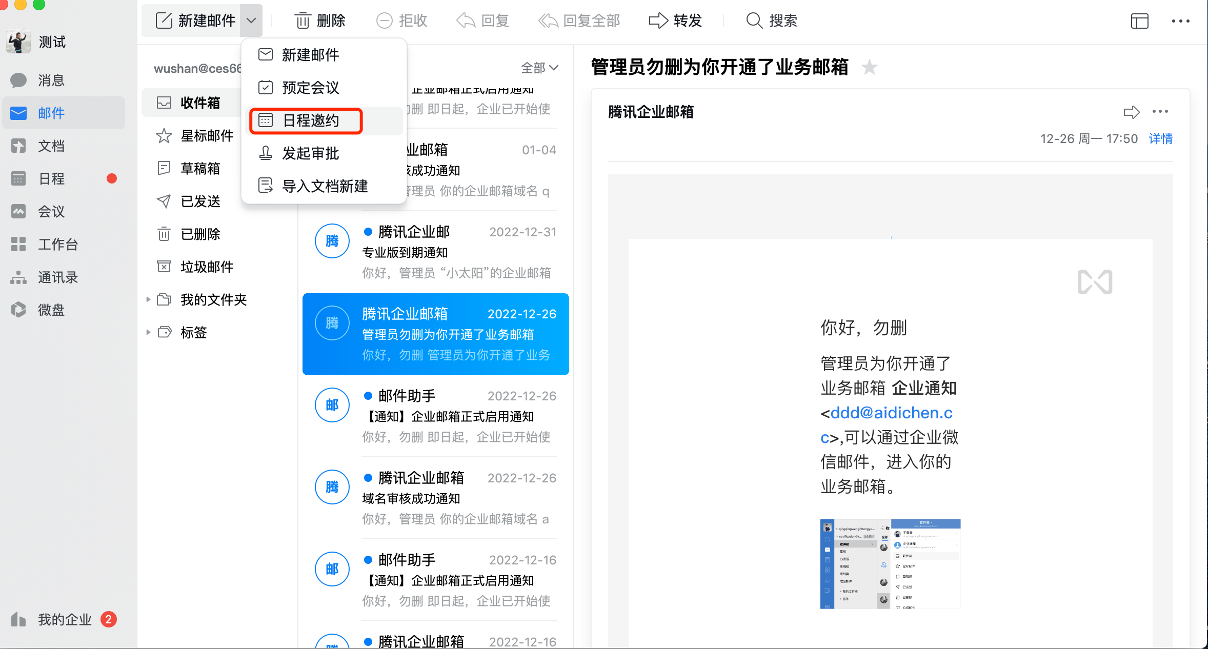The width and height of the screenshot is (1208, 649).
Task: Open the 全部 filter dropdown
Action: 539,68
